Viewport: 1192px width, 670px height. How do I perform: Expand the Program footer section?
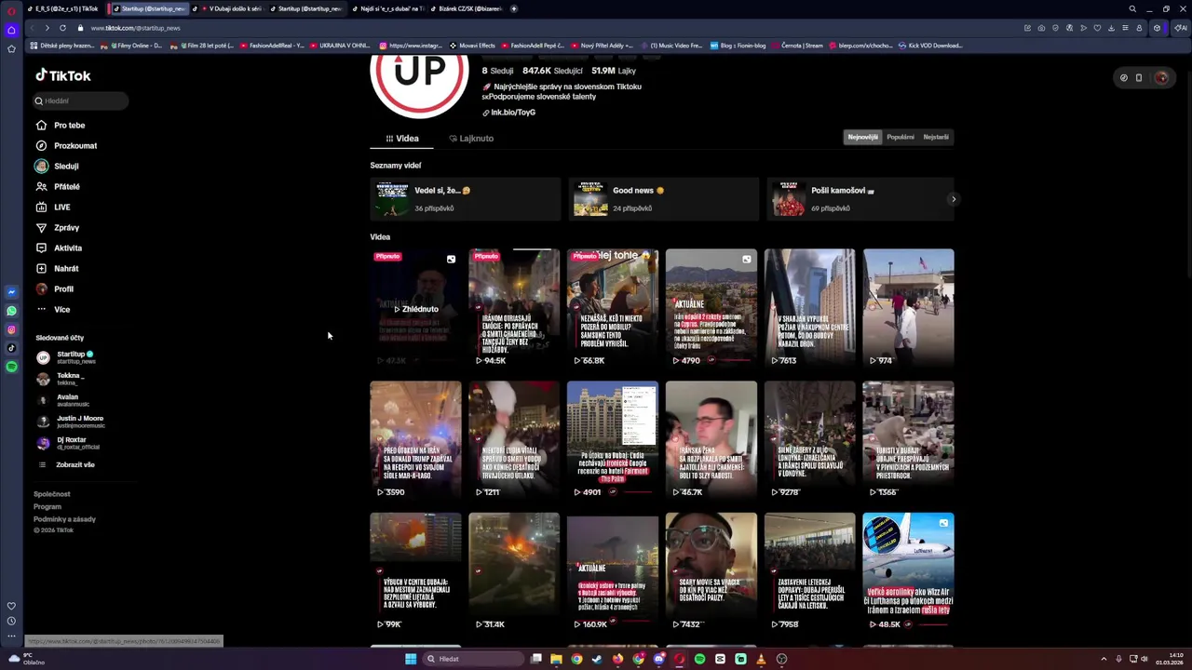pos(47,506)
